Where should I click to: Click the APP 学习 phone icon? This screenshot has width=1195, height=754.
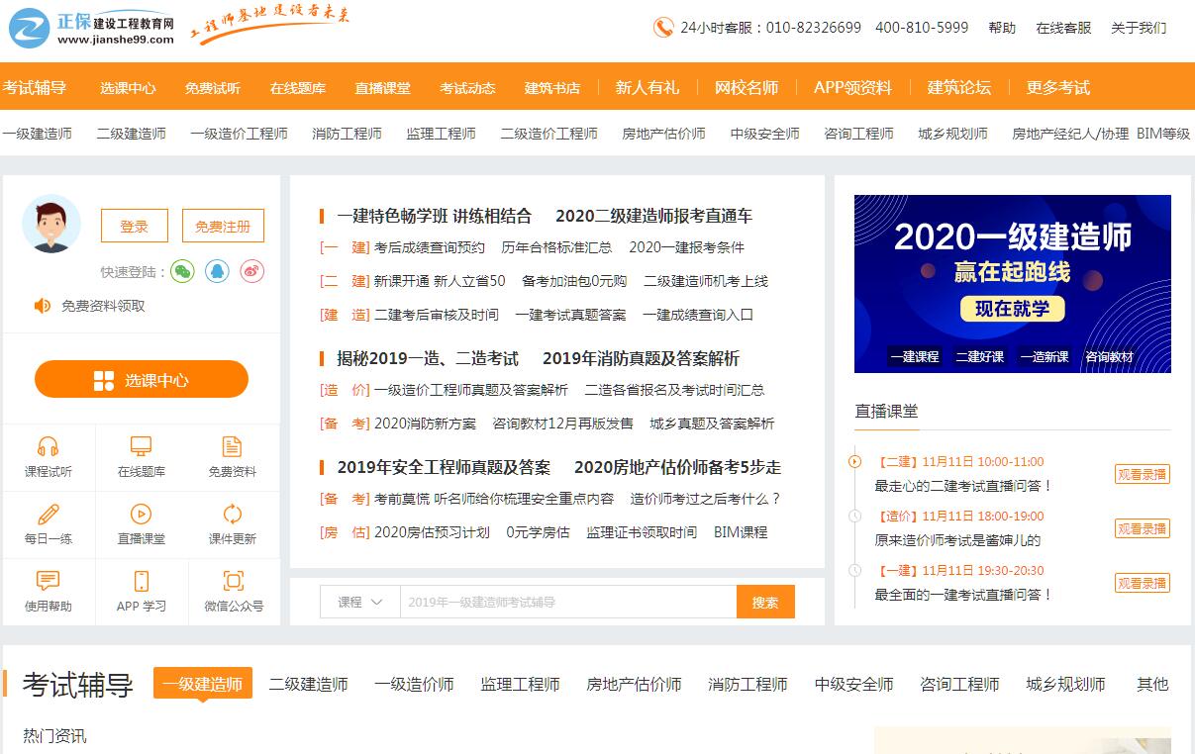(141, 582)
